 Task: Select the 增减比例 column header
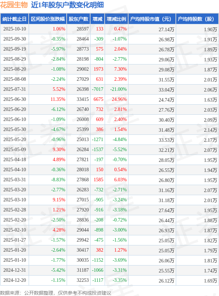point(116,19)
